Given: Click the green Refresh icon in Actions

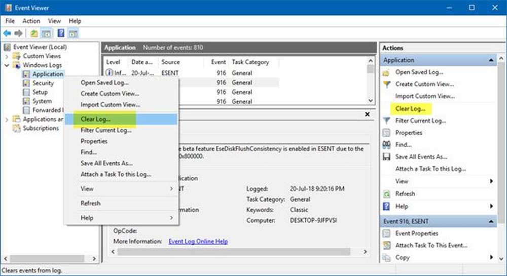Looking at the screenshot, I should tap(386, 193).
